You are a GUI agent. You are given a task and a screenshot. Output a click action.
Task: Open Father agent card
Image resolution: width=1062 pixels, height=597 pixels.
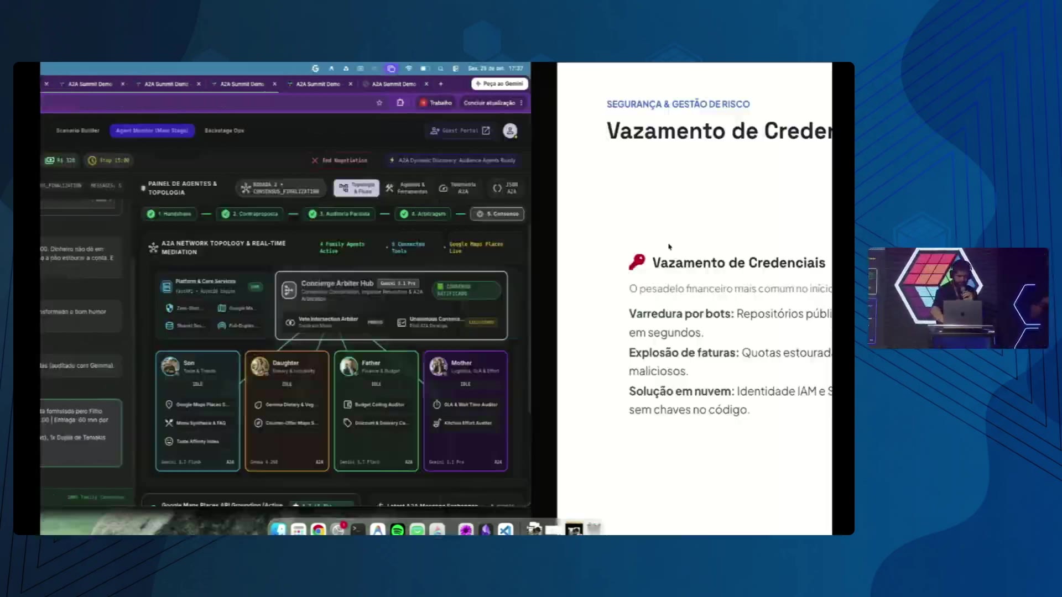click(376, 411)
